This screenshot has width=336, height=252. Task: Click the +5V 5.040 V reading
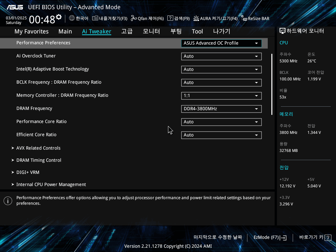[314, 186]
